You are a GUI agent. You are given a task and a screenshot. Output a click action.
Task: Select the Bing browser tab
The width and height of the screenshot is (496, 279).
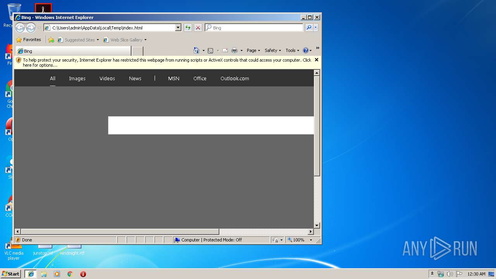coord(73,51)
